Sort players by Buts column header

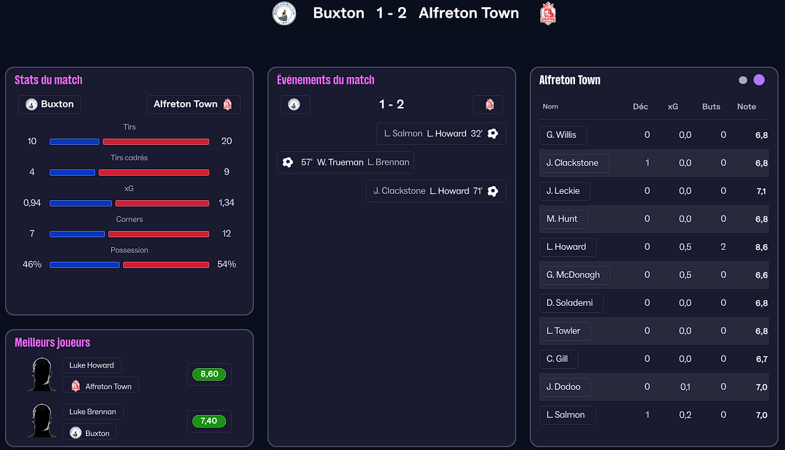pos(711,106)
